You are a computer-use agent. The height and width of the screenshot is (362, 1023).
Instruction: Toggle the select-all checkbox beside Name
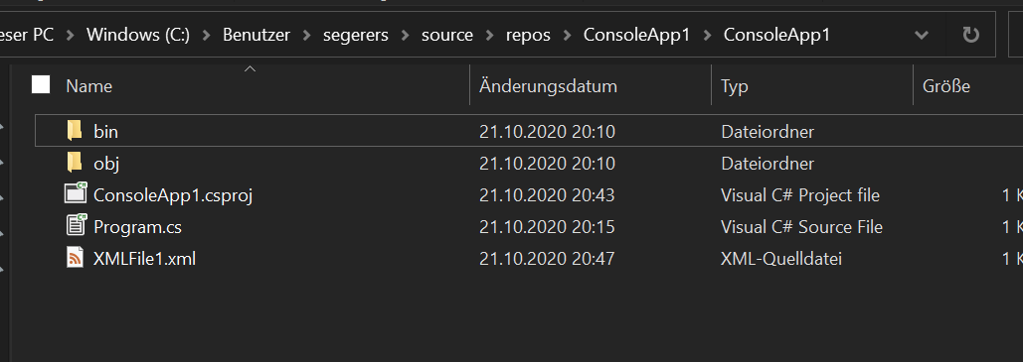41,84
